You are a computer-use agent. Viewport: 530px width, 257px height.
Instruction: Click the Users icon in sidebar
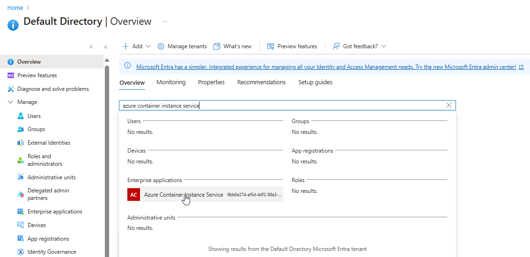[21, 116]
